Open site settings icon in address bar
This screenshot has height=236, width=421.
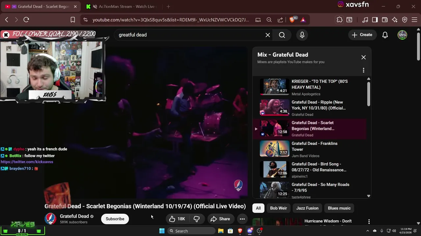point(86,20)
